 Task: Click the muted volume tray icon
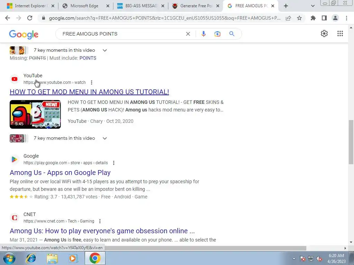319,259
